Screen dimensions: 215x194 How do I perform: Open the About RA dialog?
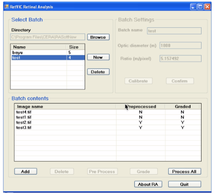pos(148,184)
